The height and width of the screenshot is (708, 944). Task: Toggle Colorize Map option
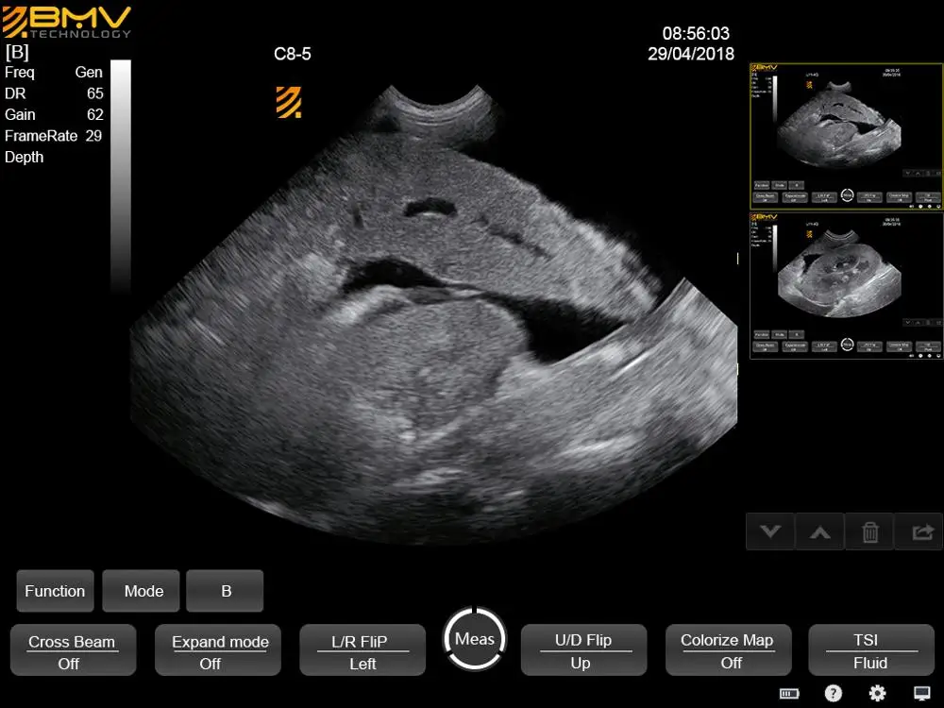pyautogui.click(x=728, y=650)
